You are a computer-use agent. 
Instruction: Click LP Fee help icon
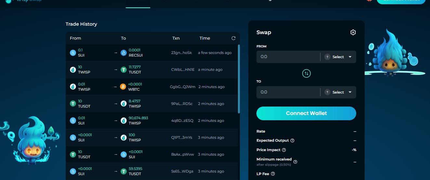273,174
